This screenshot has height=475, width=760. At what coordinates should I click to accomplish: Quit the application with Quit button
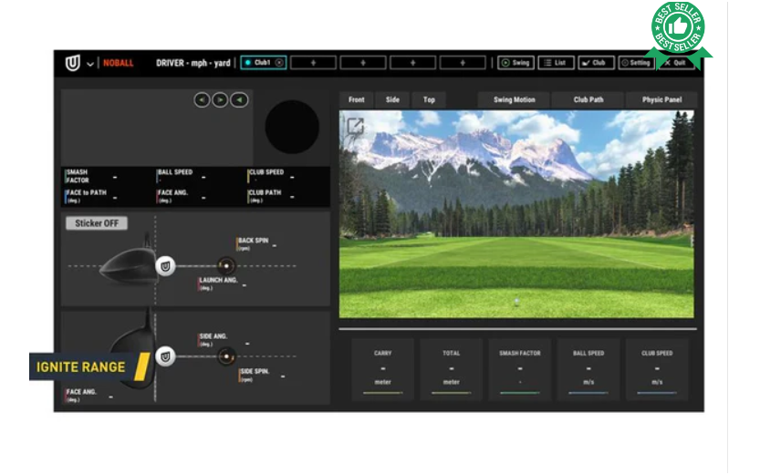point(677,63)
